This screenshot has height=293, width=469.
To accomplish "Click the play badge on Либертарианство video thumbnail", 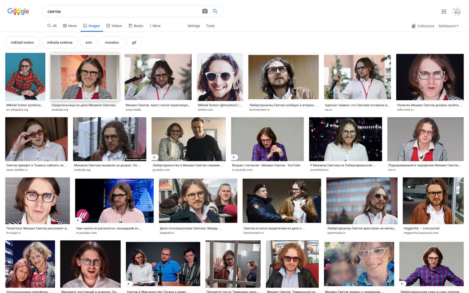I will pyautogui.click(x=155, y=157).
